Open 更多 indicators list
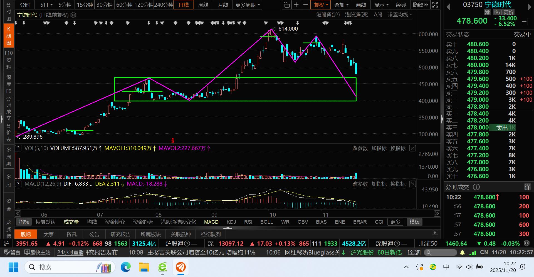Viewport: 534px width, 277px height. point(395,222)
